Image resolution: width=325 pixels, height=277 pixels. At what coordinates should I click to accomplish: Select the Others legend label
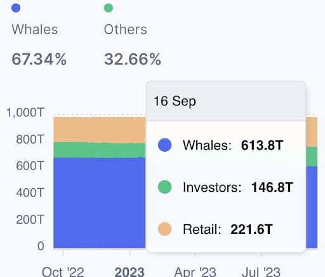click(126, 29)
